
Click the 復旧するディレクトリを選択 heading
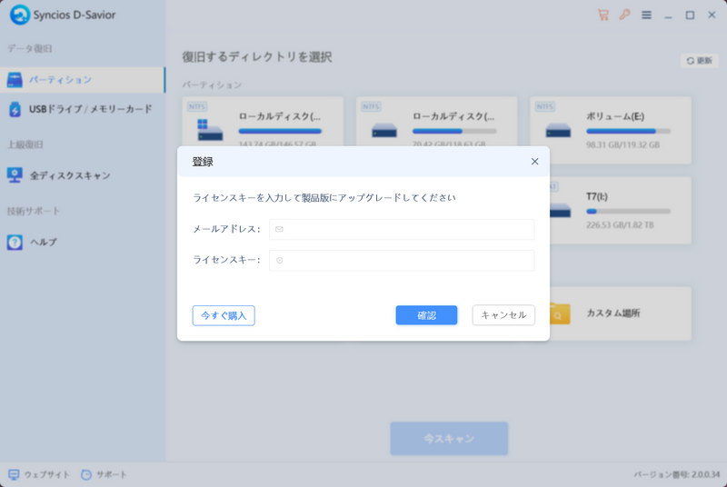(x=257, y=57)
